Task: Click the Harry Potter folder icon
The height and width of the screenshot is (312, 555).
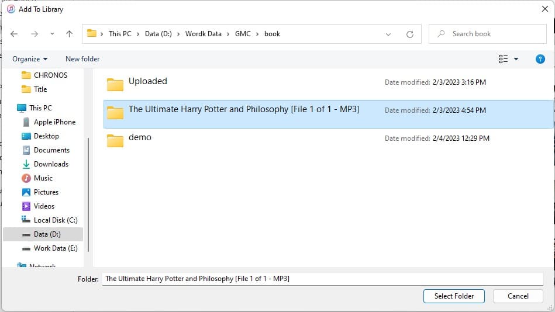Action: coord(115,113)
